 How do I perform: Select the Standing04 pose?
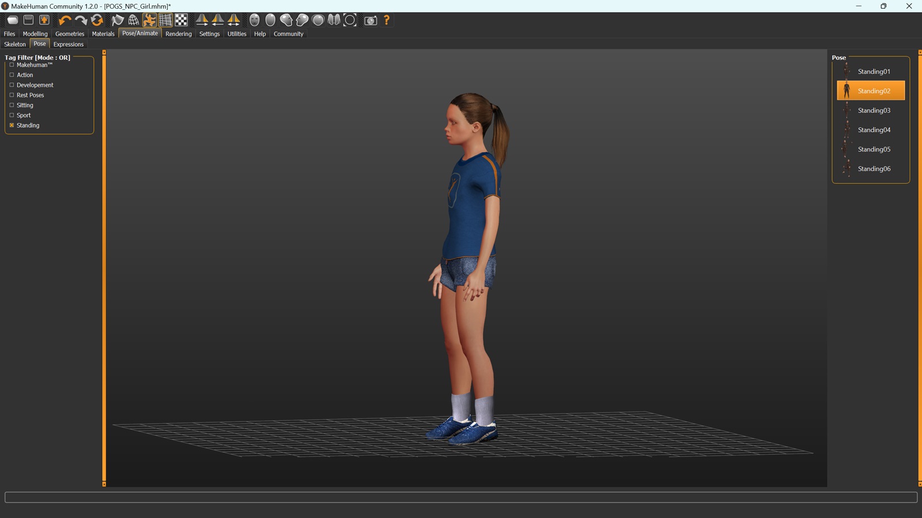pyautogui.click(x=871, y=130)
